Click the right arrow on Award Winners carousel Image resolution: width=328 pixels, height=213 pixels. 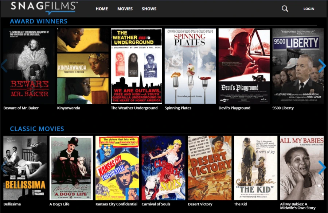[322, 66]
